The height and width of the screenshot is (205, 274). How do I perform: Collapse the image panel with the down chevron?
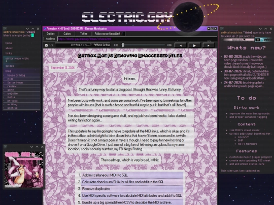click(x=31, y=147)
